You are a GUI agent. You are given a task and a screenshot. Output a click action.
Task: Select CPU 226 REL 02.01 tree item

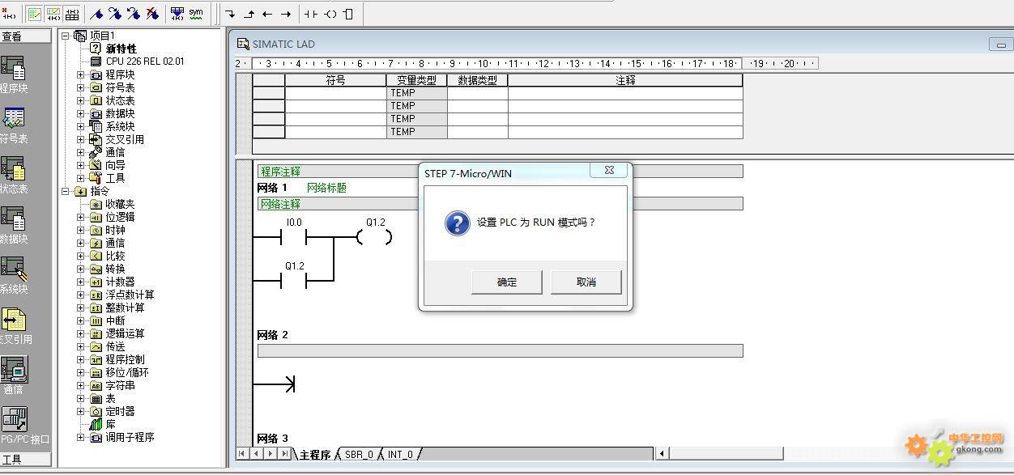click(145, 61)
